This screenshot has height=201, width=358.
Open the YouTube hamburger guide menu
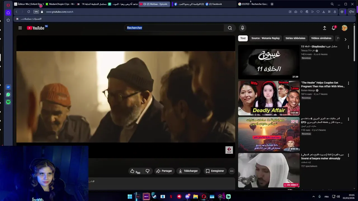coord(20,28)
